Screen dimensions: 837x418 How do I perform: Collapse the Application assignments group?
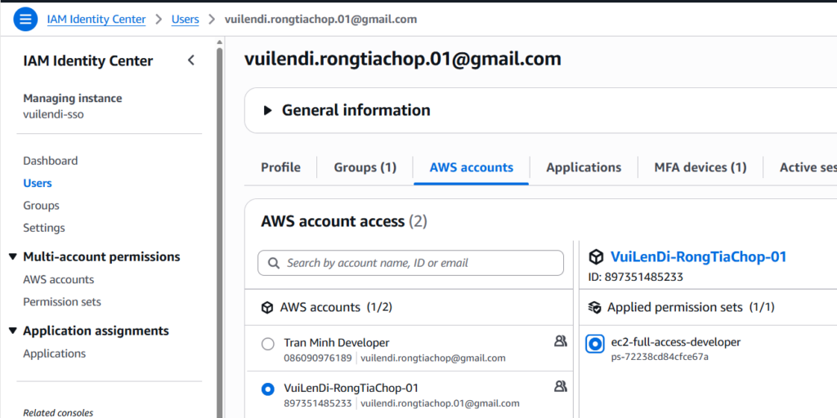[x=13, y=331]
